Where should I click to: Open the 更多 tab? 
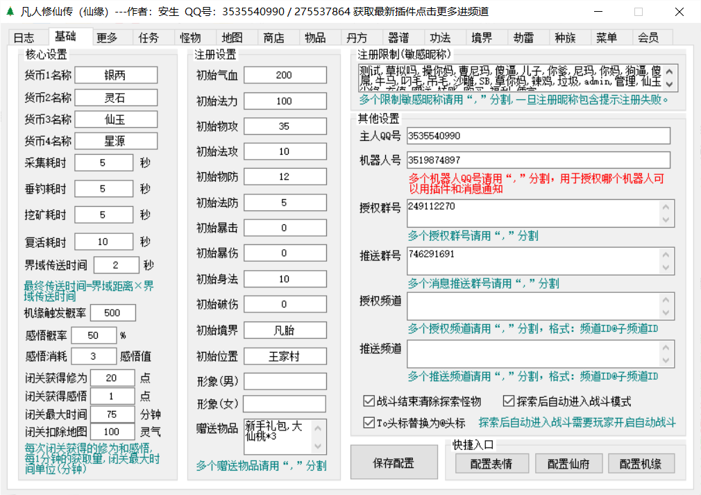(108, 38)
